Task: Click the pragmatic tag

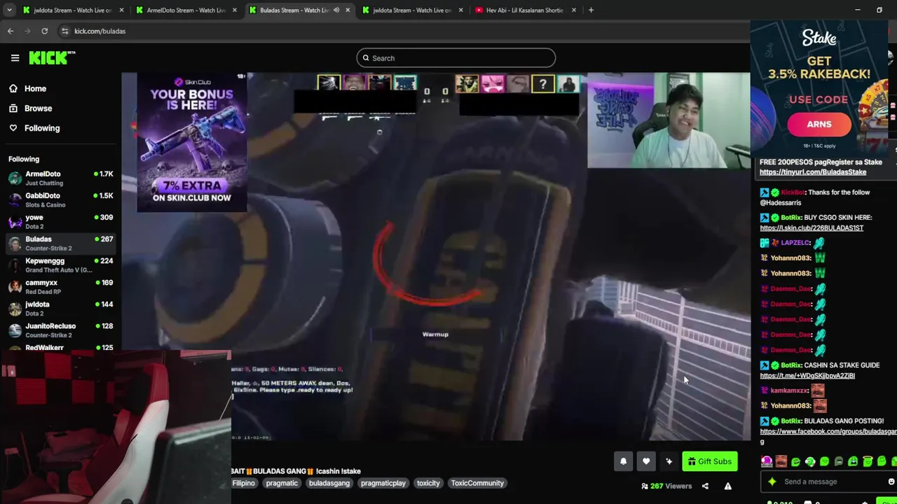Action: [282, 483]
